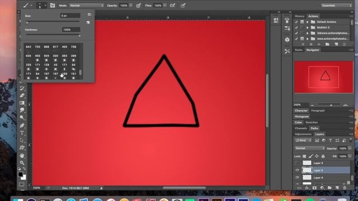Image resolution: width=358 pixels, height=201 pixels.
Task: Select Layer 3 row
Action: (322, 163)
